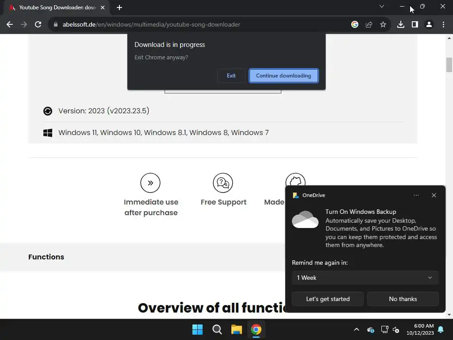
Task: Click the Functions heading
Action: point(46,257)
